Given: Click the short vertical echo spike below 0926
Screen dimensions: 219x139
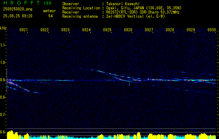Looking at the screenshot, I should click(129, 84).
